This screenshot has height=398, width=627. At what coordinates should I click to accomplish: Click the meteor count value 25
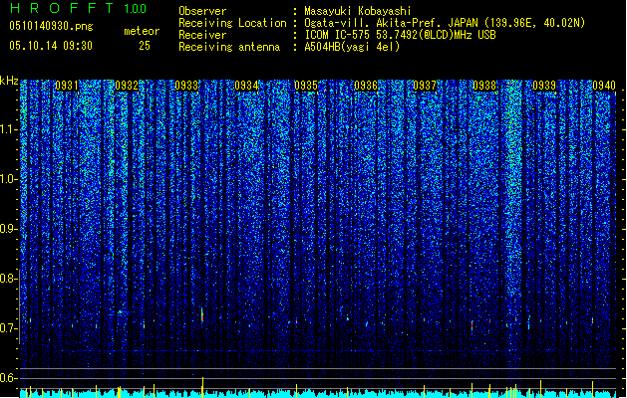145,46
